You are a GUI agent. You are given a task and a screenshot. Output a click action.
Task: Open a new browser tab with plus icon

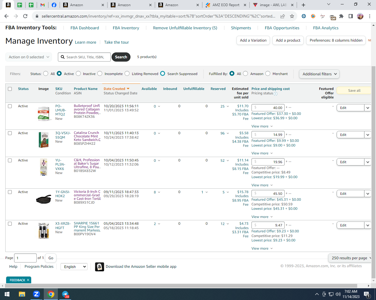(303, 5)
